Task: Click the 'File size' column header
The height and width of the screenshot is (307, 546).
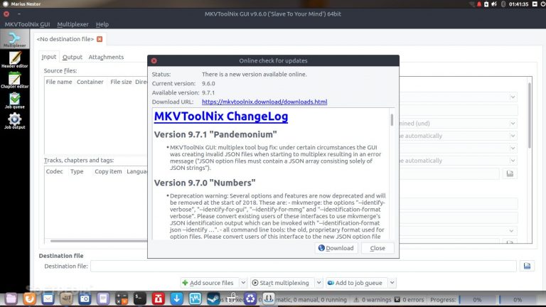Action: [121, 82]
